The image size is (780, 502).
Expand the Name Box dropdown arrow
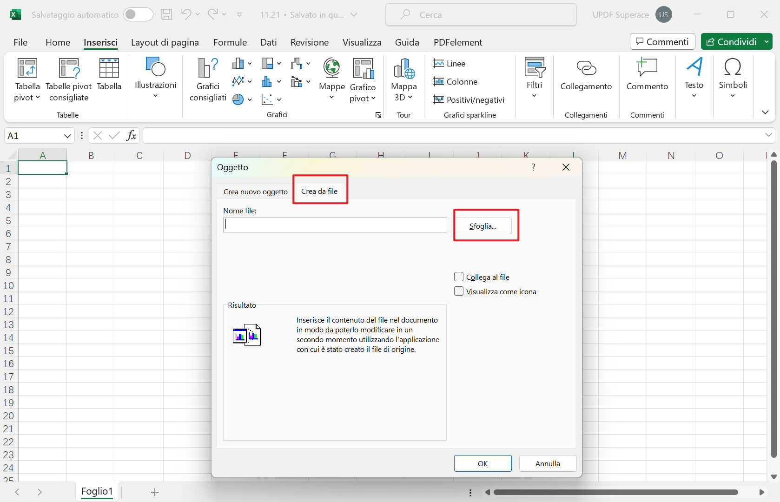67,136
